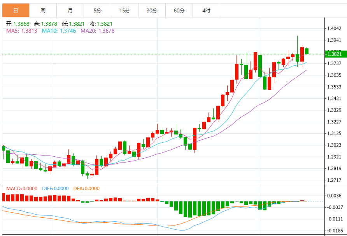Open the 4时 timeframe tab
This screenshot has height=236, width=347.
206,10
